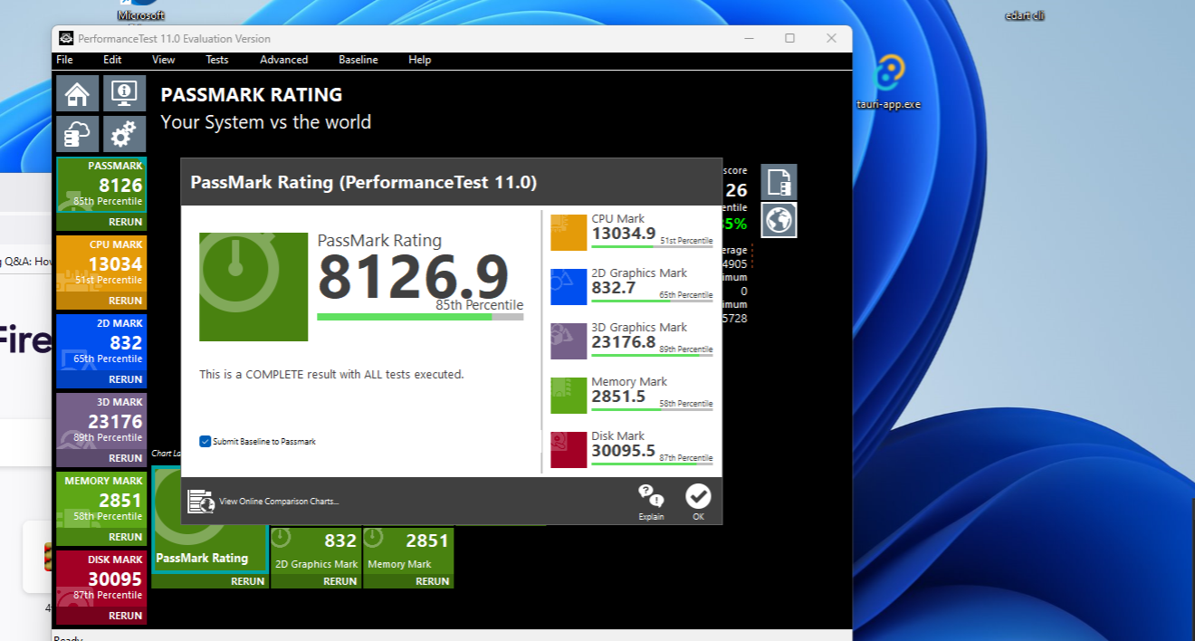This screenshot has width=1195, height=641.
Task: Uncheck Submit Baseline to Passmark checkbox
Action: (x=206, y=442)
